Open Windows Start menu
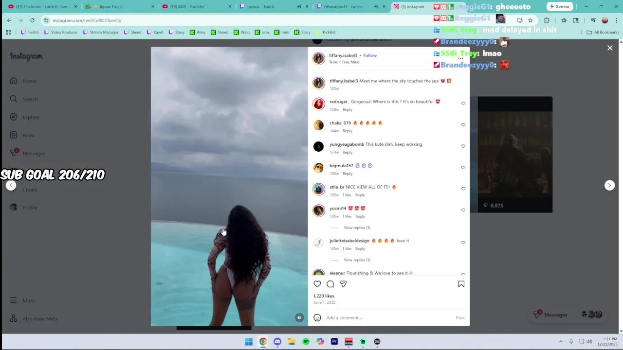 249,342
